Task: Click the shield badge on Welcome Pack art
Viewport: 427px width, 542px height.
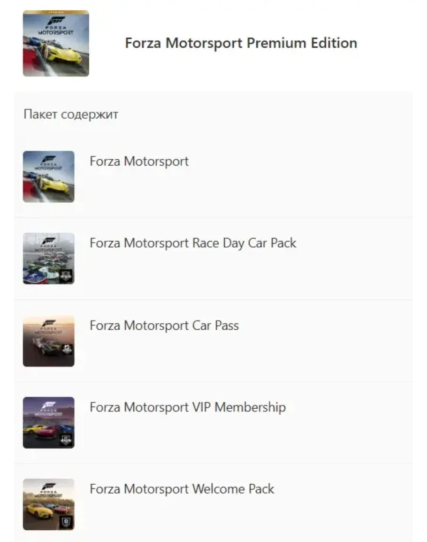Action: coord(66,522)
